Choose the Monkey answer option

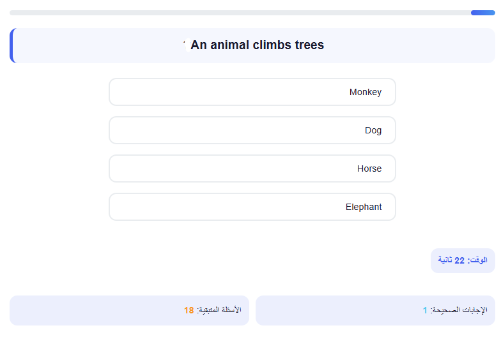(x=252, y=92)
